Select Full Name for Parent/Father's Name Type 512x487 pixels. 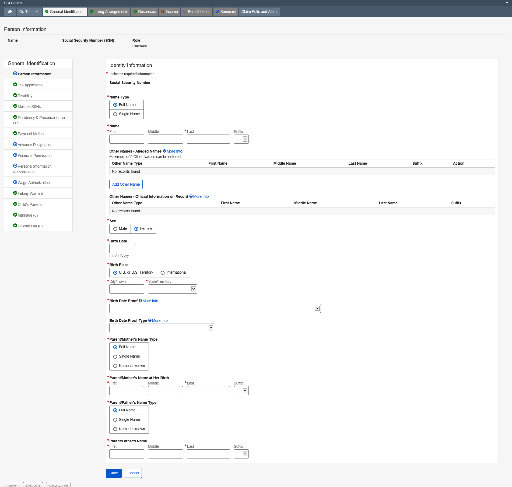point(115,410)
